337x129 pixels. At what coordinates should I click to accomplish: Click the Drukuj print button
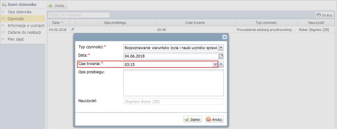coord(324,15)
